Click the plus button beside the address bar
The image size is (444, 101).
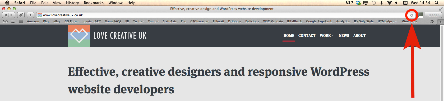[30, 15]
